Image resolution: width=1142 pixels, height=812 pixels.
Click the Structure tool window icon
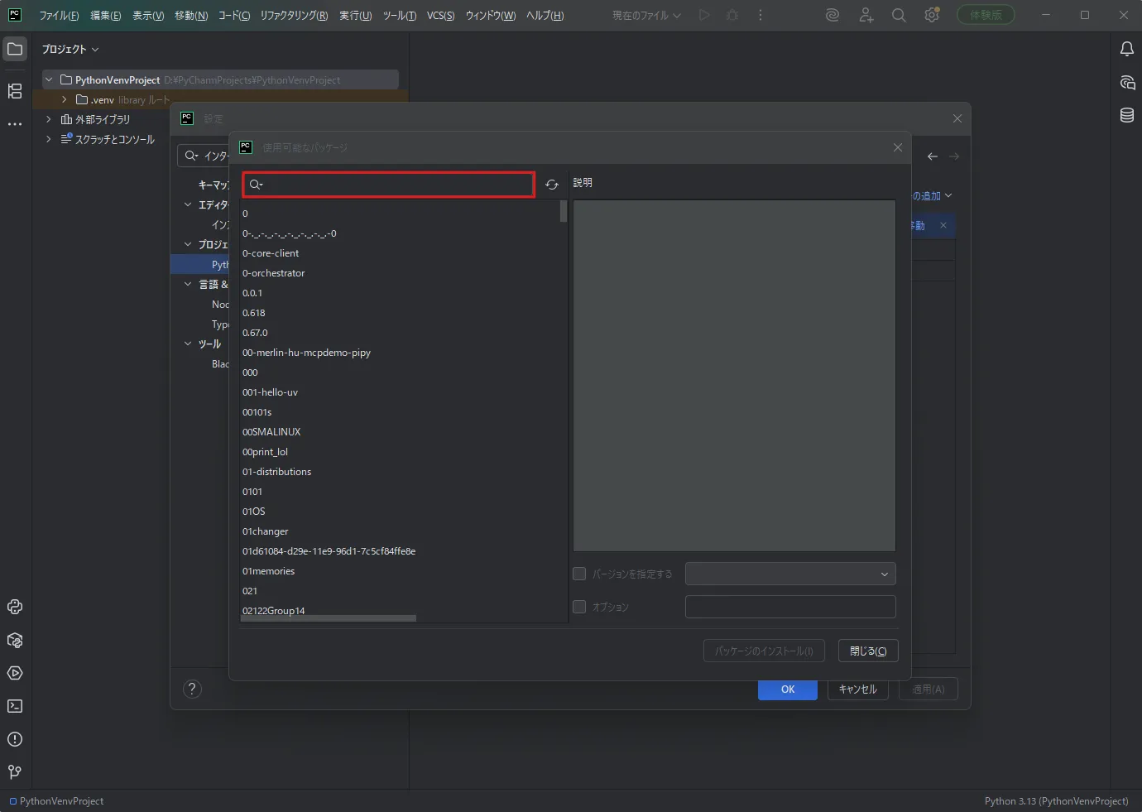(x=15, y=91)
